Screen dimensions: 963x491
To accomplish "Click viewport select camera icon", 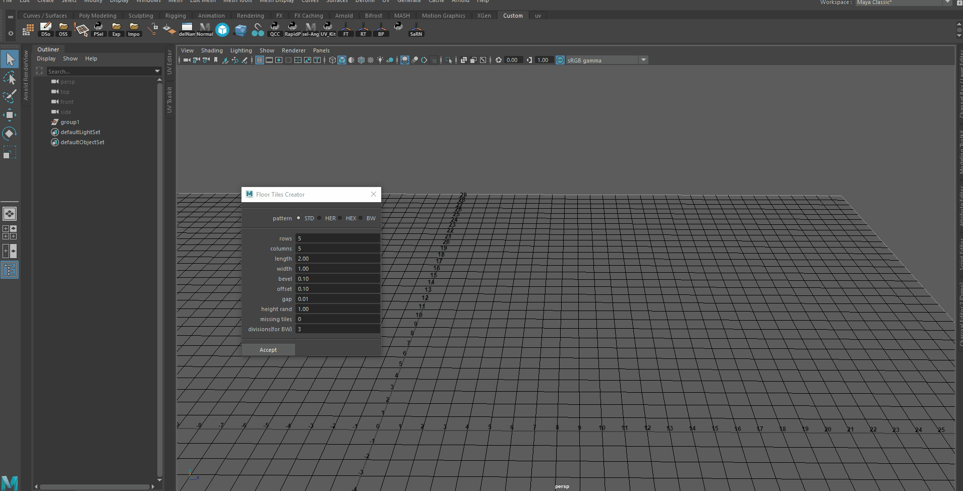I will (x=187, y=60).
